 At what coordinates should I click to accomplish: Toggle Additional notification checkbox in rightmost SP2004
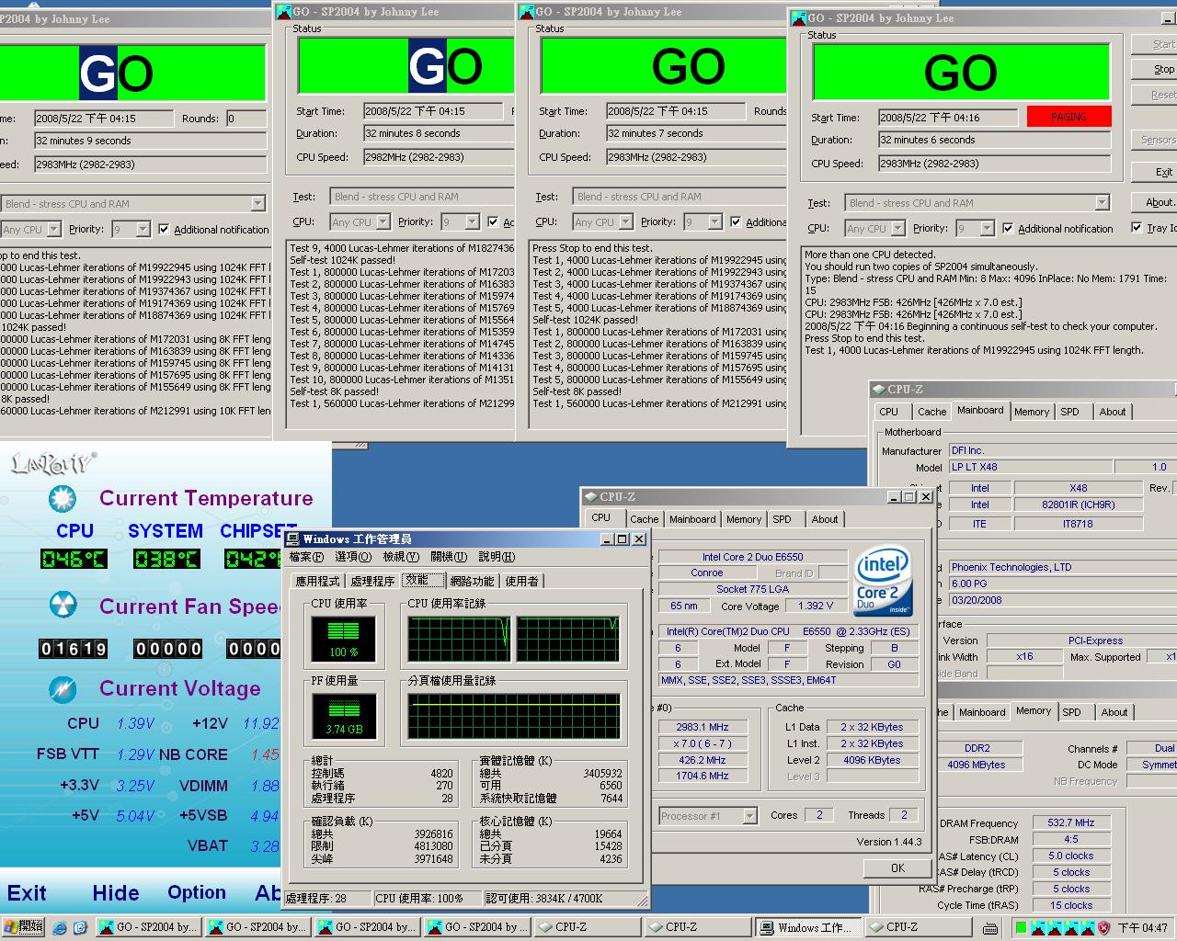point(1008,229)
